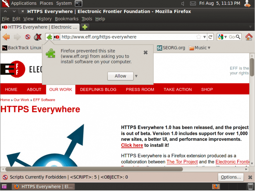Image resolution: width=255 pixels, height=191 pixels.
Task: Click the EFF site identity icon in address bar
Action: tap(57, 37)
